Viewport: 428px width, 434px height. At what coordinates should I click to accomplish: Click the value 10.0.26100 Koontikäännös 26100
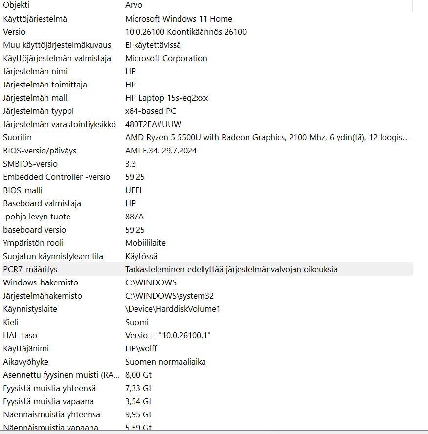click(186, 32)
